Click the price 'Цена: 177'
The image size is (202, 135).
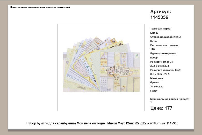161,108
